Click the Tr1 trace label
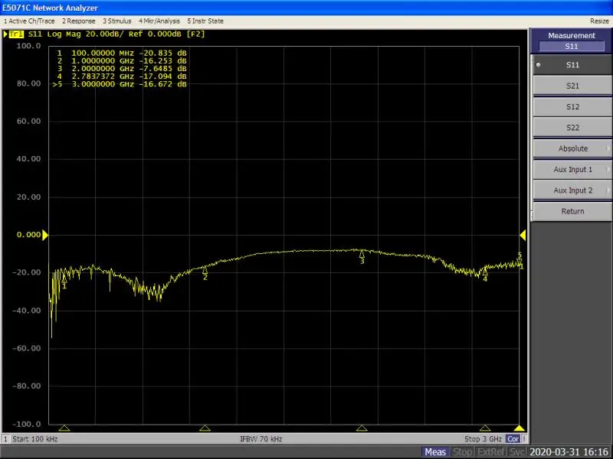 pos(15,34)
